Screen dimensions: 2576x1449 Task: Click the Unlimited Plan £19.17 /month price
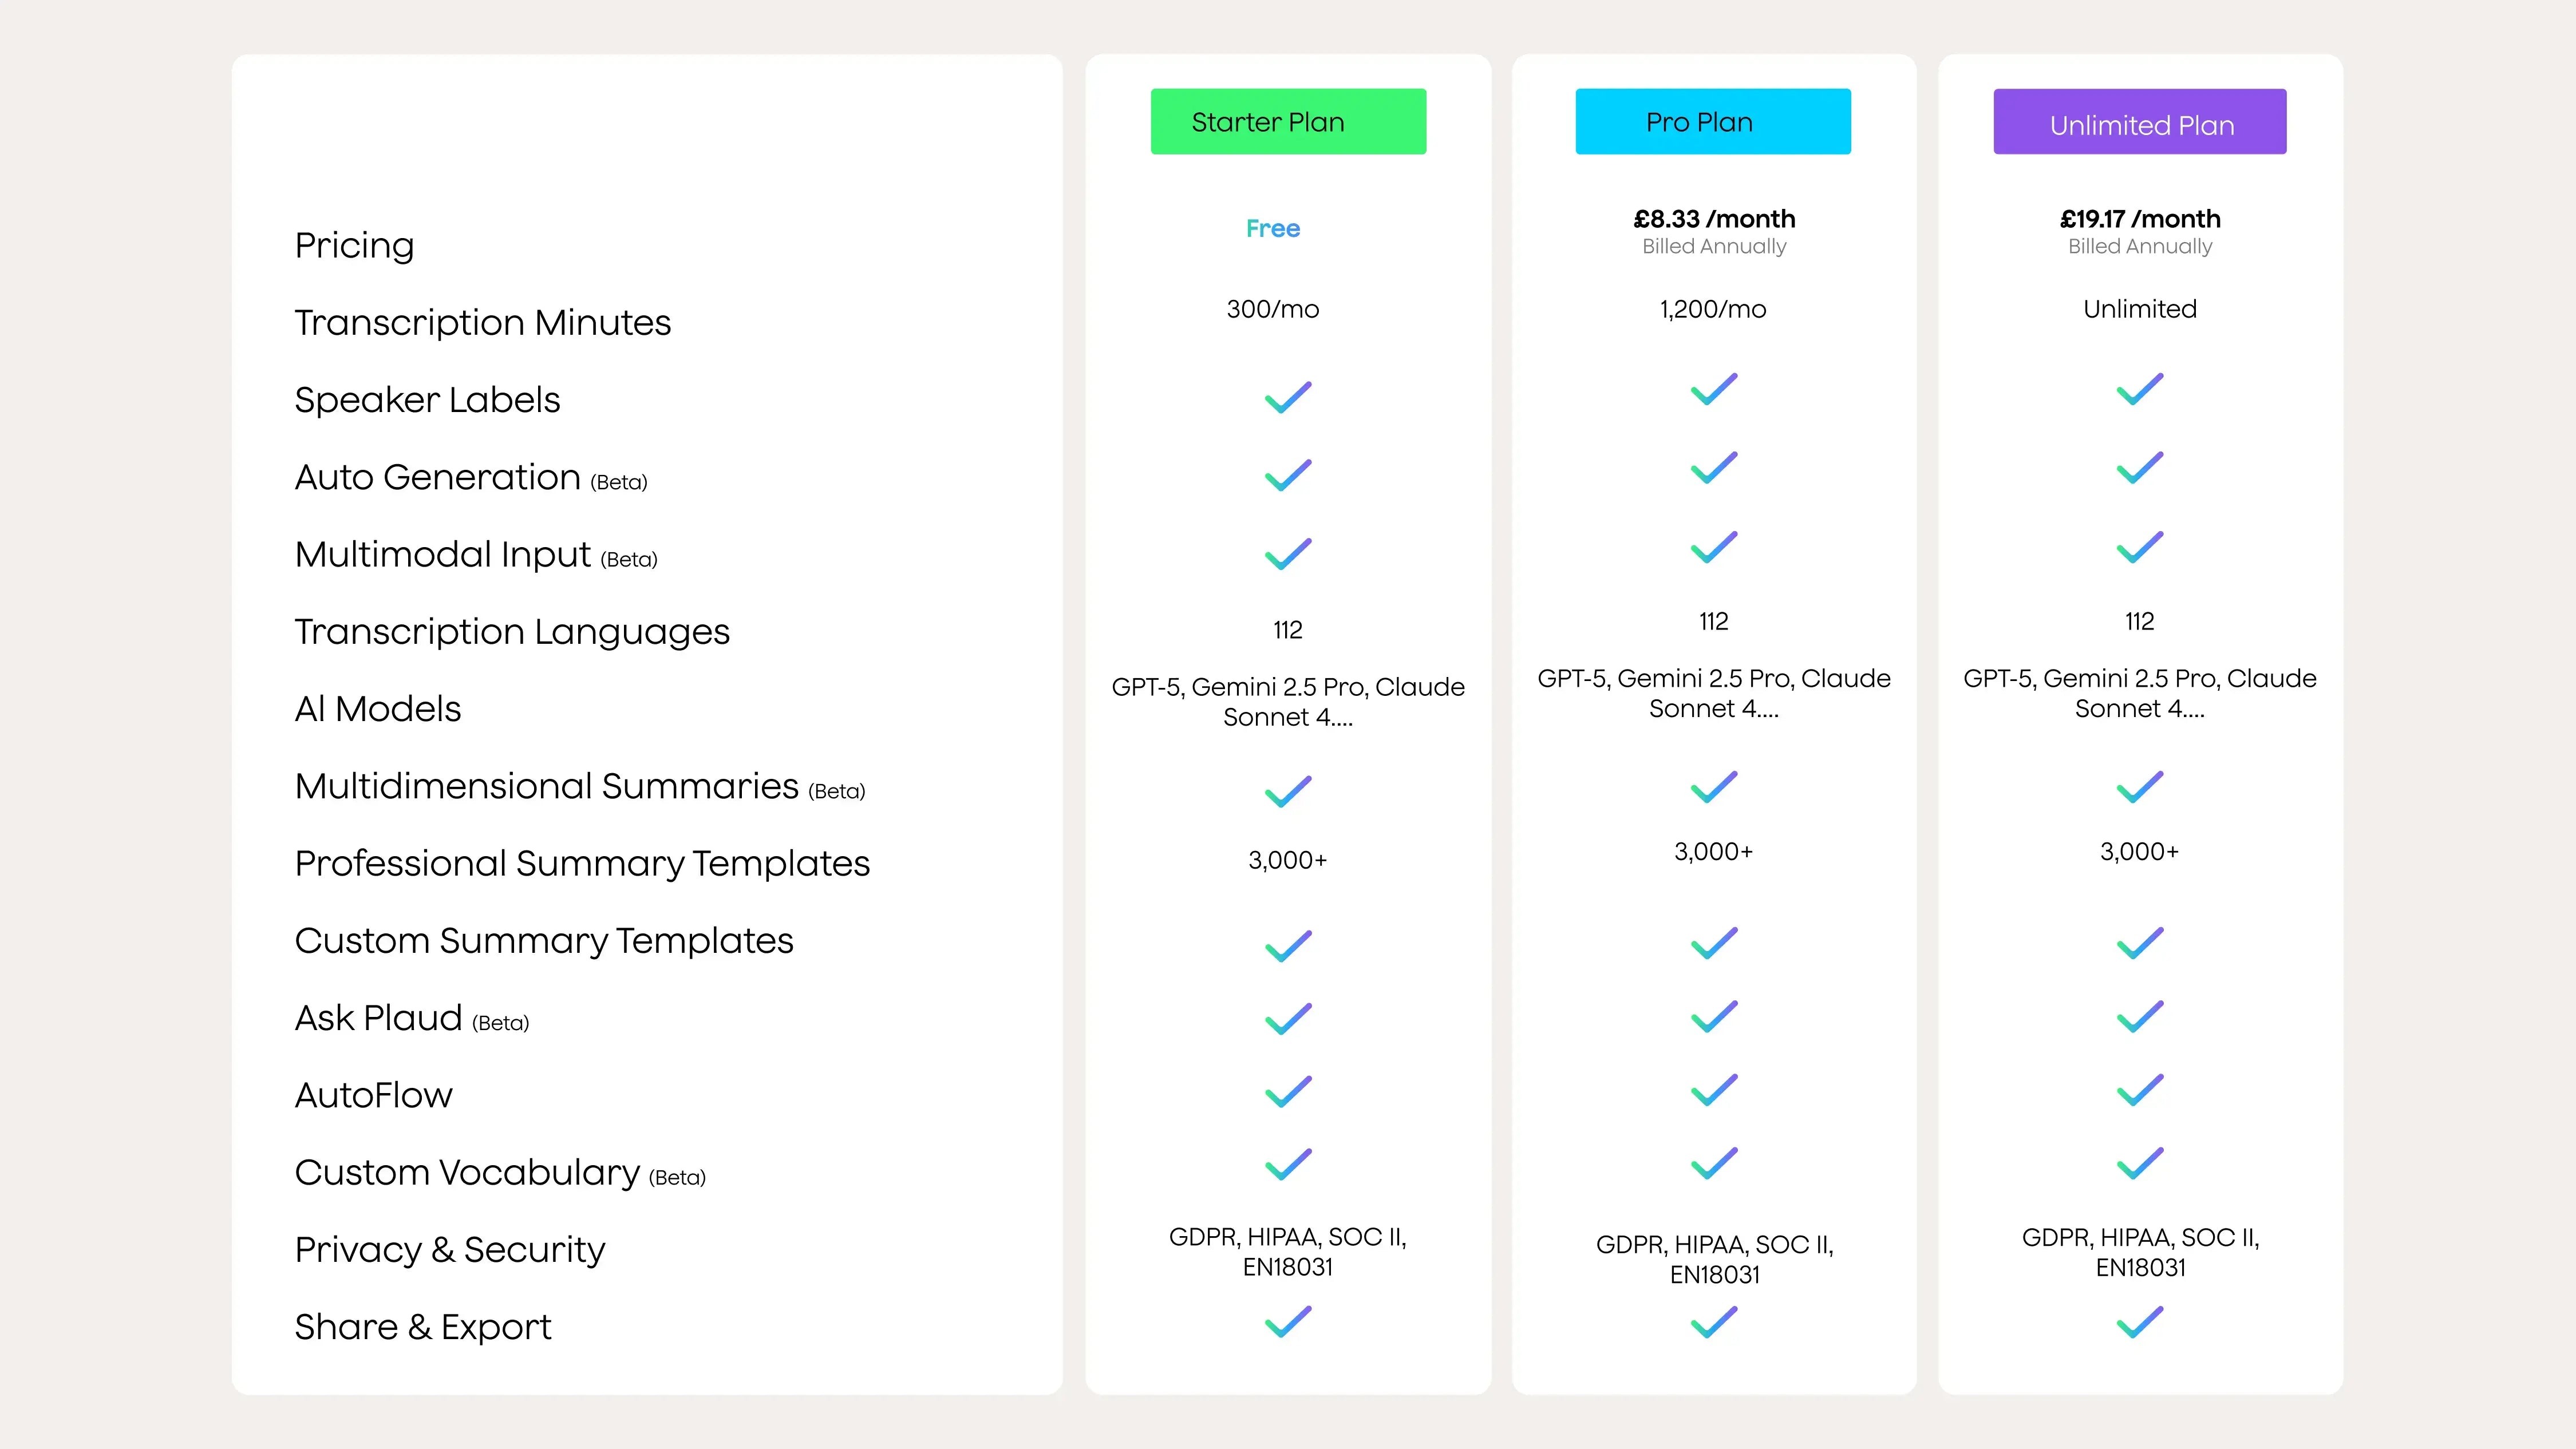(x=2140, y=219)
